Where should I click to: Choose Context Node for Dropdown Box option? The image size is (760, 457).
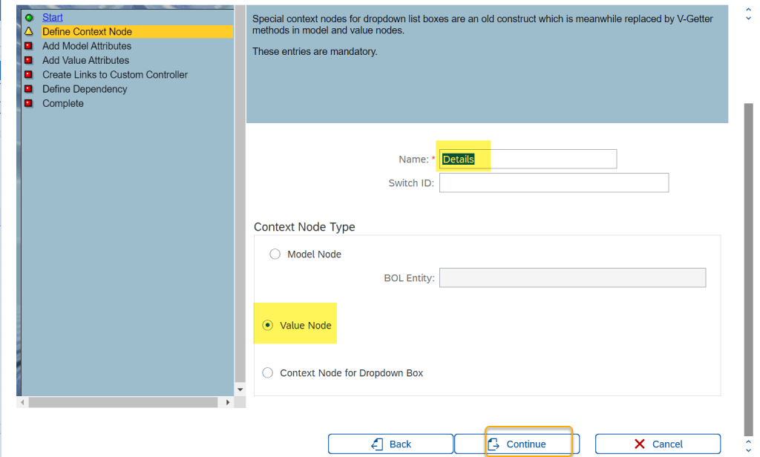tap(268, 373)
